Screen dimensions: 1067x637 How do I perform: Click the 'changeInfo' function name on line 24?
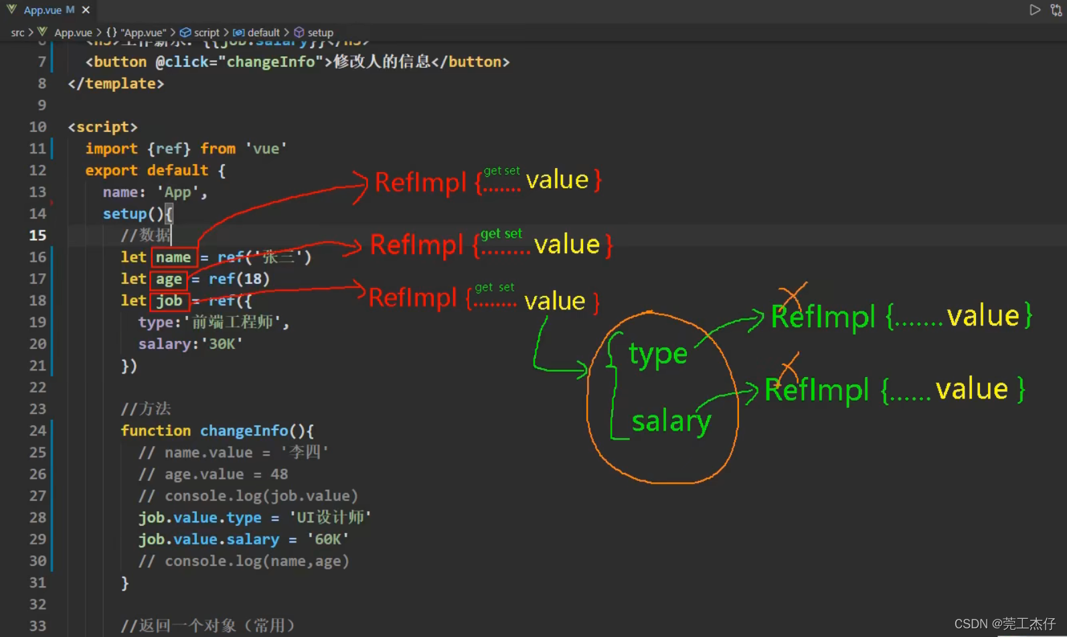click(x=244, y=431)
